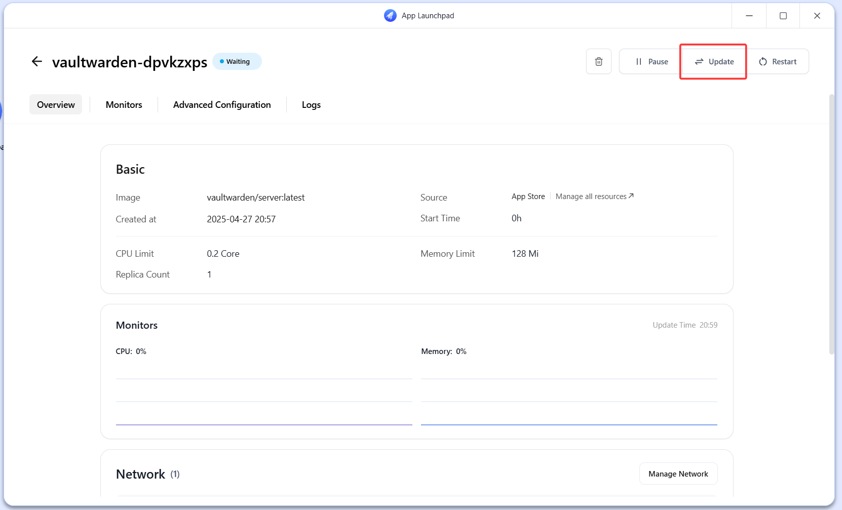
Task: Switch to the Overview tab
Action: [56, 104]
